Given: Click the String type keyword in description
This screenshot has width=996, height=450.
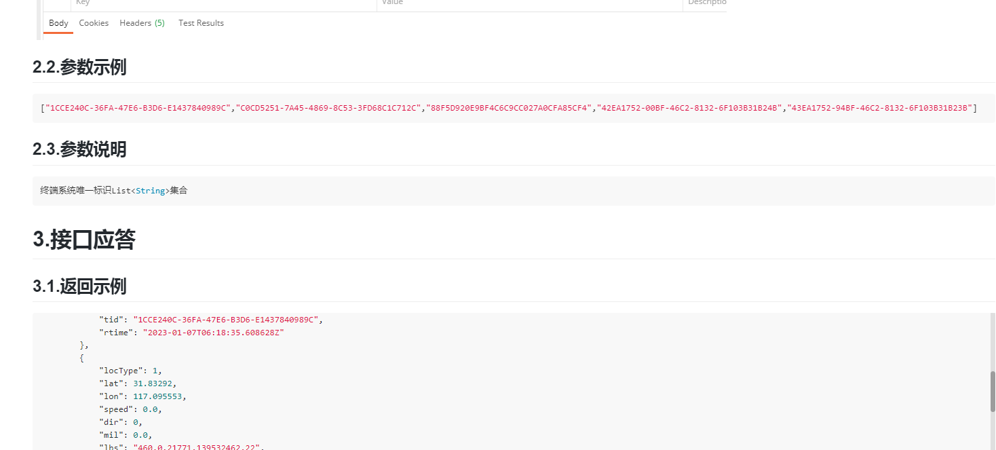Looking at the screenshot, I should [x=150, y=191].
